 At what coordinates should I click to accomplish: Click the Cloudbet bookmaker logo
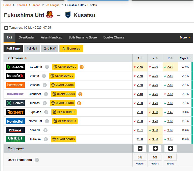15,94
